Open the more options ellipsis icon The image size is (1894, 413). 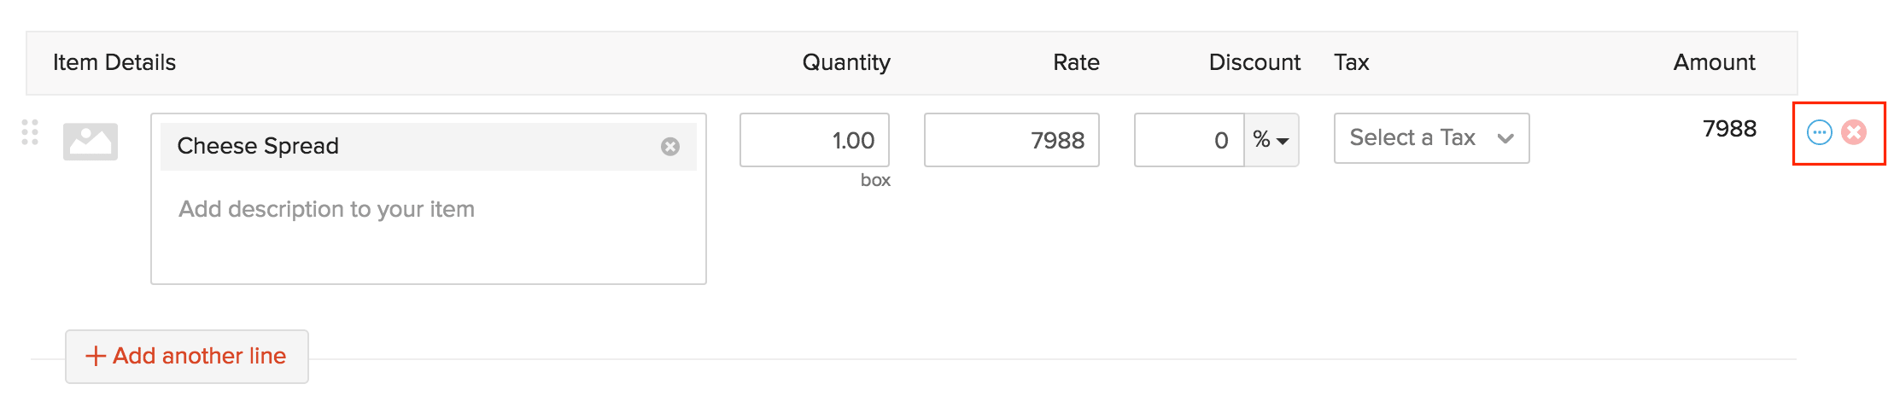coord(1820,132)
